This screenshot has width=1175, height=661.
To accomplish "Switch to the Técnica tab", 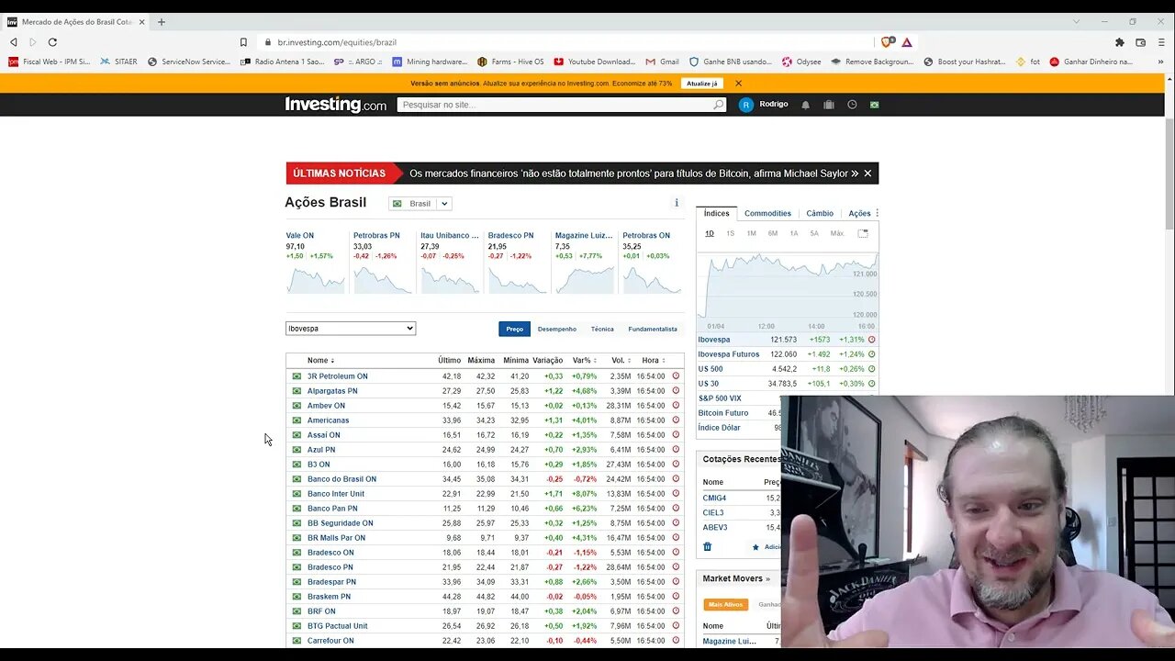I will [x=602, y=329].
